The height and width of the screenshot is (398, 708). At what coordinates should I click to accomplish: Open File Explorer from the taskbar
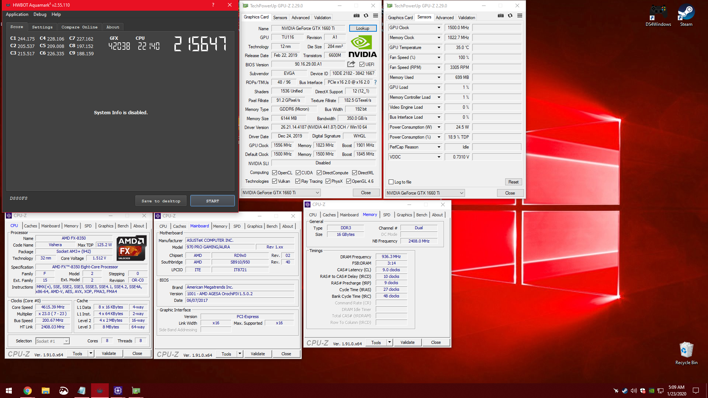tap(45, 391)
